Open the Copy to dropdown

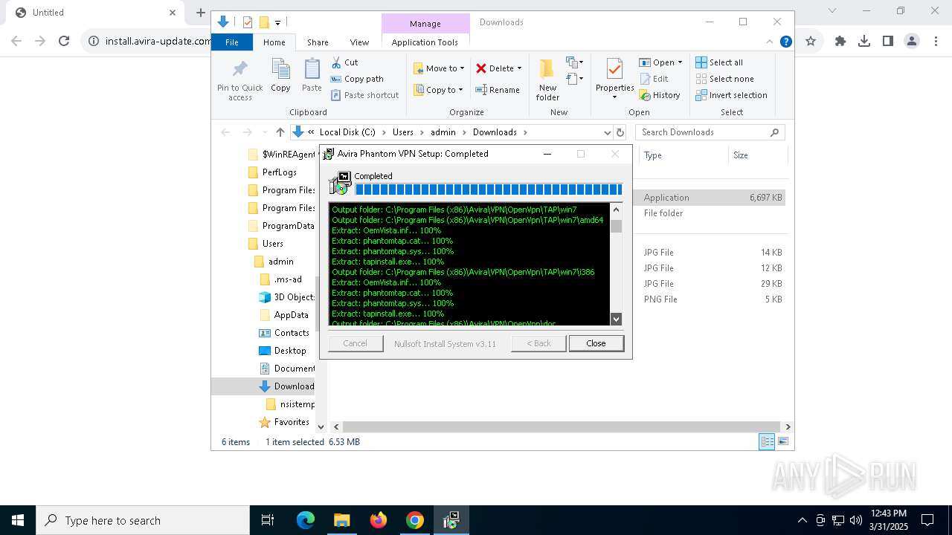coord(439,90)
